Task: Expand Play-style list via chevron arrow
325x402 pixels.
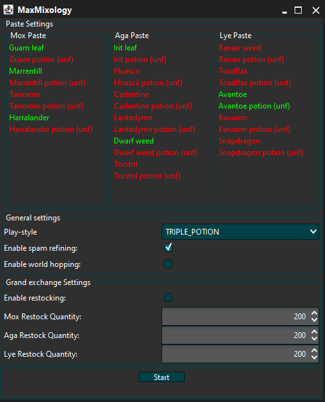Action: tap(313, 231)
